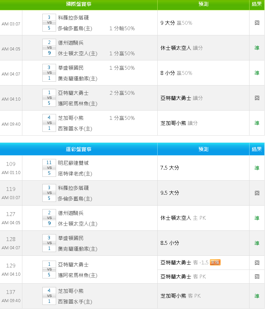Click the 8 小分 贏50% prediction
Image resolution: width=265 pixels, height=309 pixels.
(x=176, y=73)
